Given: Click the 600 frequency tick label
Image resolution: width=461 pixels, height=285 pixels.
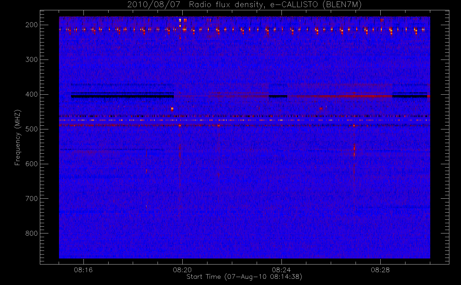Looking at the screenshot, I should (x=32, y=164).
